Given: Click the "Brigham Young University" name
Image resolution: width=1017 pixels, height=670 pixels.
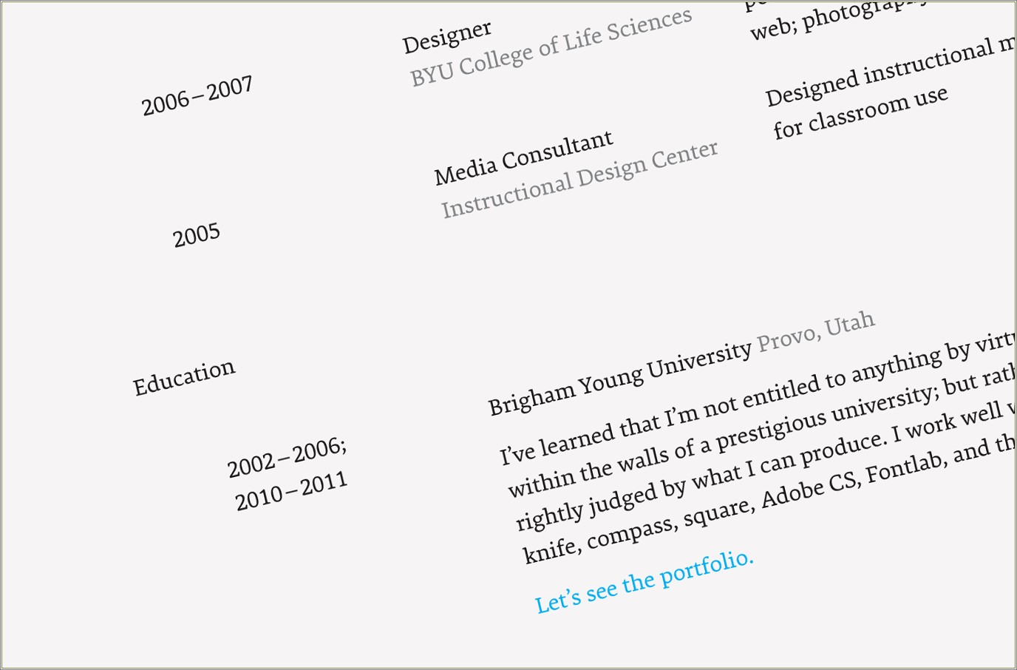Looking at the screenshot, I should click(x=619, y=379).
